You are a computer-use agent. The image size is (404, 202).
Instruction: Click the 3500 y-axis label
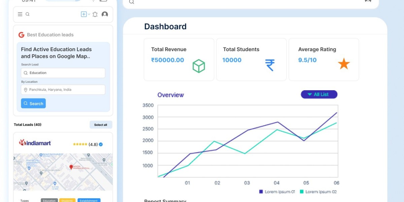coord(148,105)
